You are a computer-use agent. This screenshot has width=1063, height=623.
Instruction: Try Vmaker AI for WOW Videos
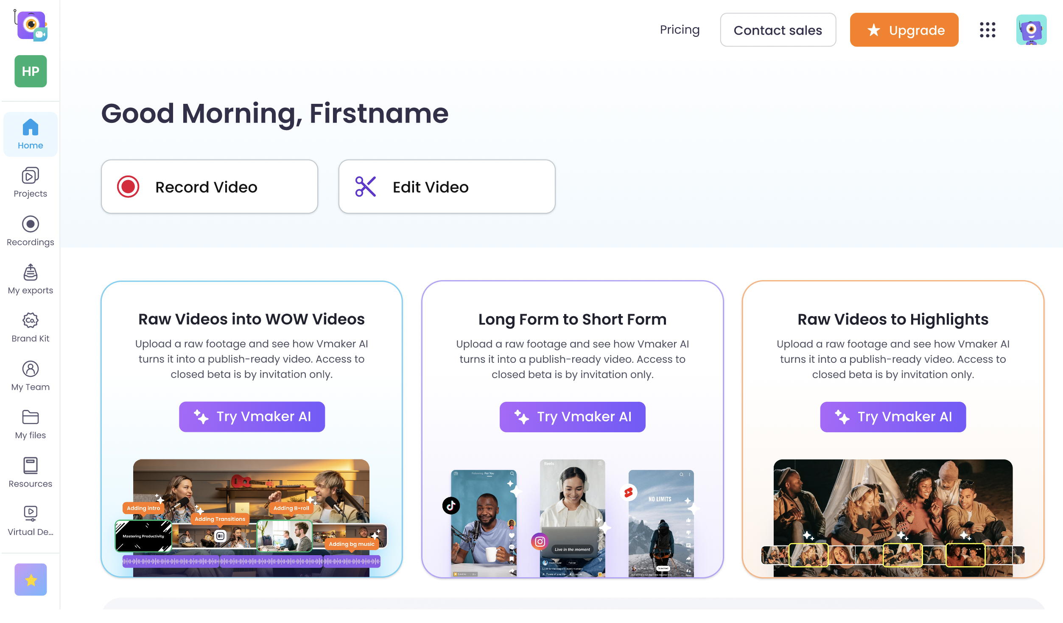(252, 417)
